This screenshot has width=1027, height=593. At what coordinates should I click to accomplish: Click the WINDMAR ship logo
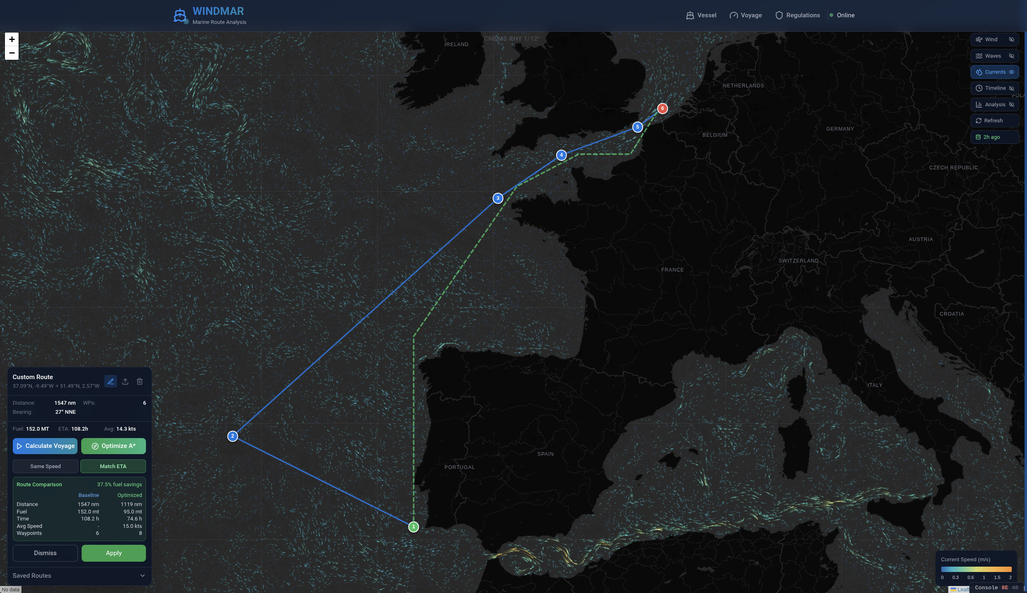(x=180, y=15)
